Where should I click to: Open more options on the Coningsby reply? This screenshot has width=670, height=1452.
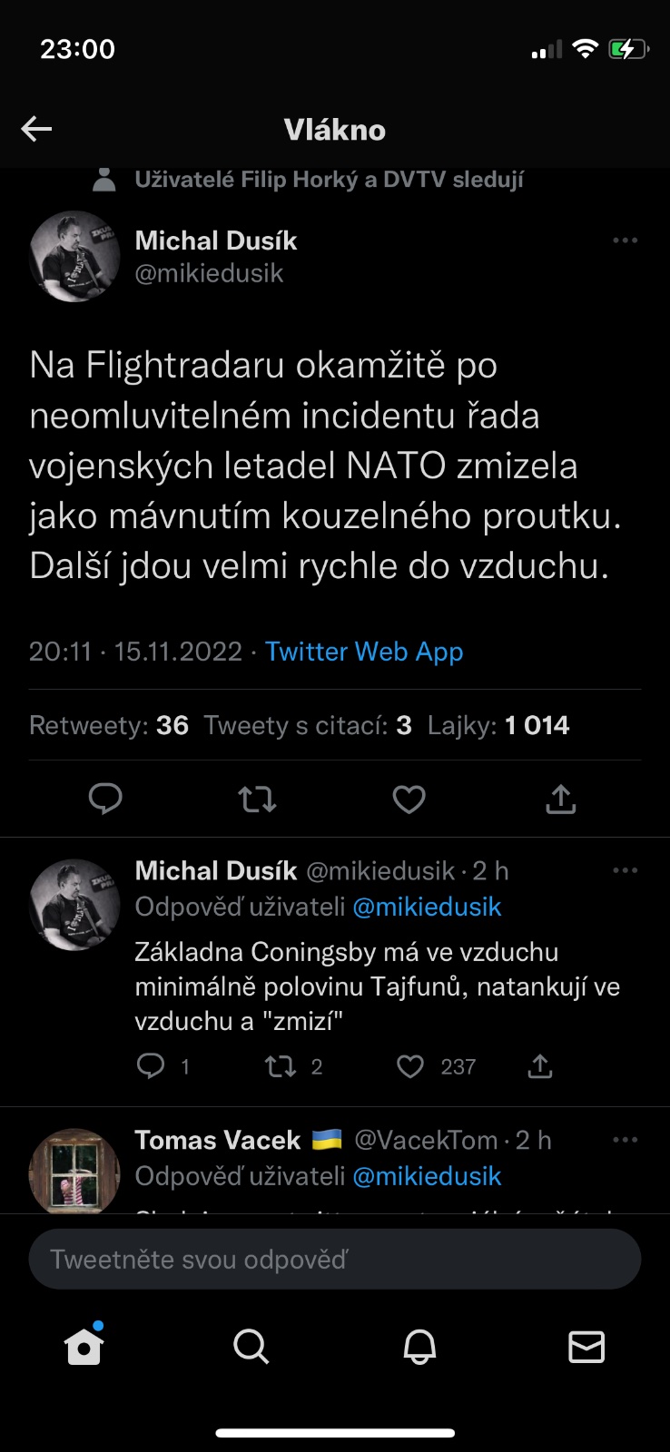tap(625, 870)
